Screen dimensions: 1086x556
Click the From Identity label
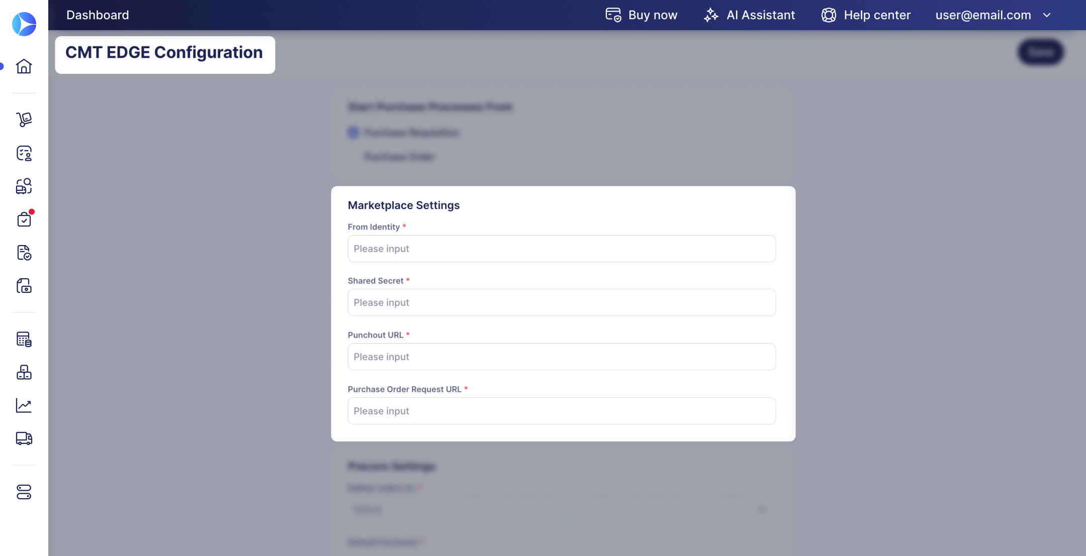click(374, 227)
